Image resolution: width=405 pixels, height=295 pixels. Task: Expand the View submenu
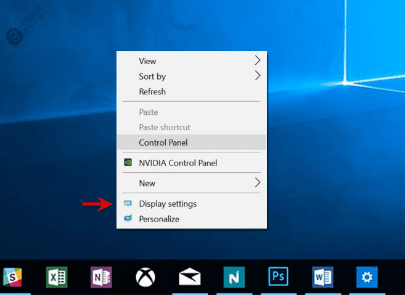tap(258, 60)
